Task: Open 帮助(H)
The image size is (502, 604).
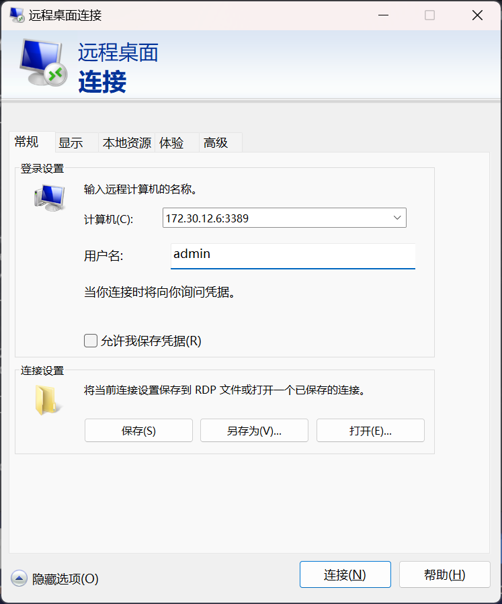Action: click(445, 574)
